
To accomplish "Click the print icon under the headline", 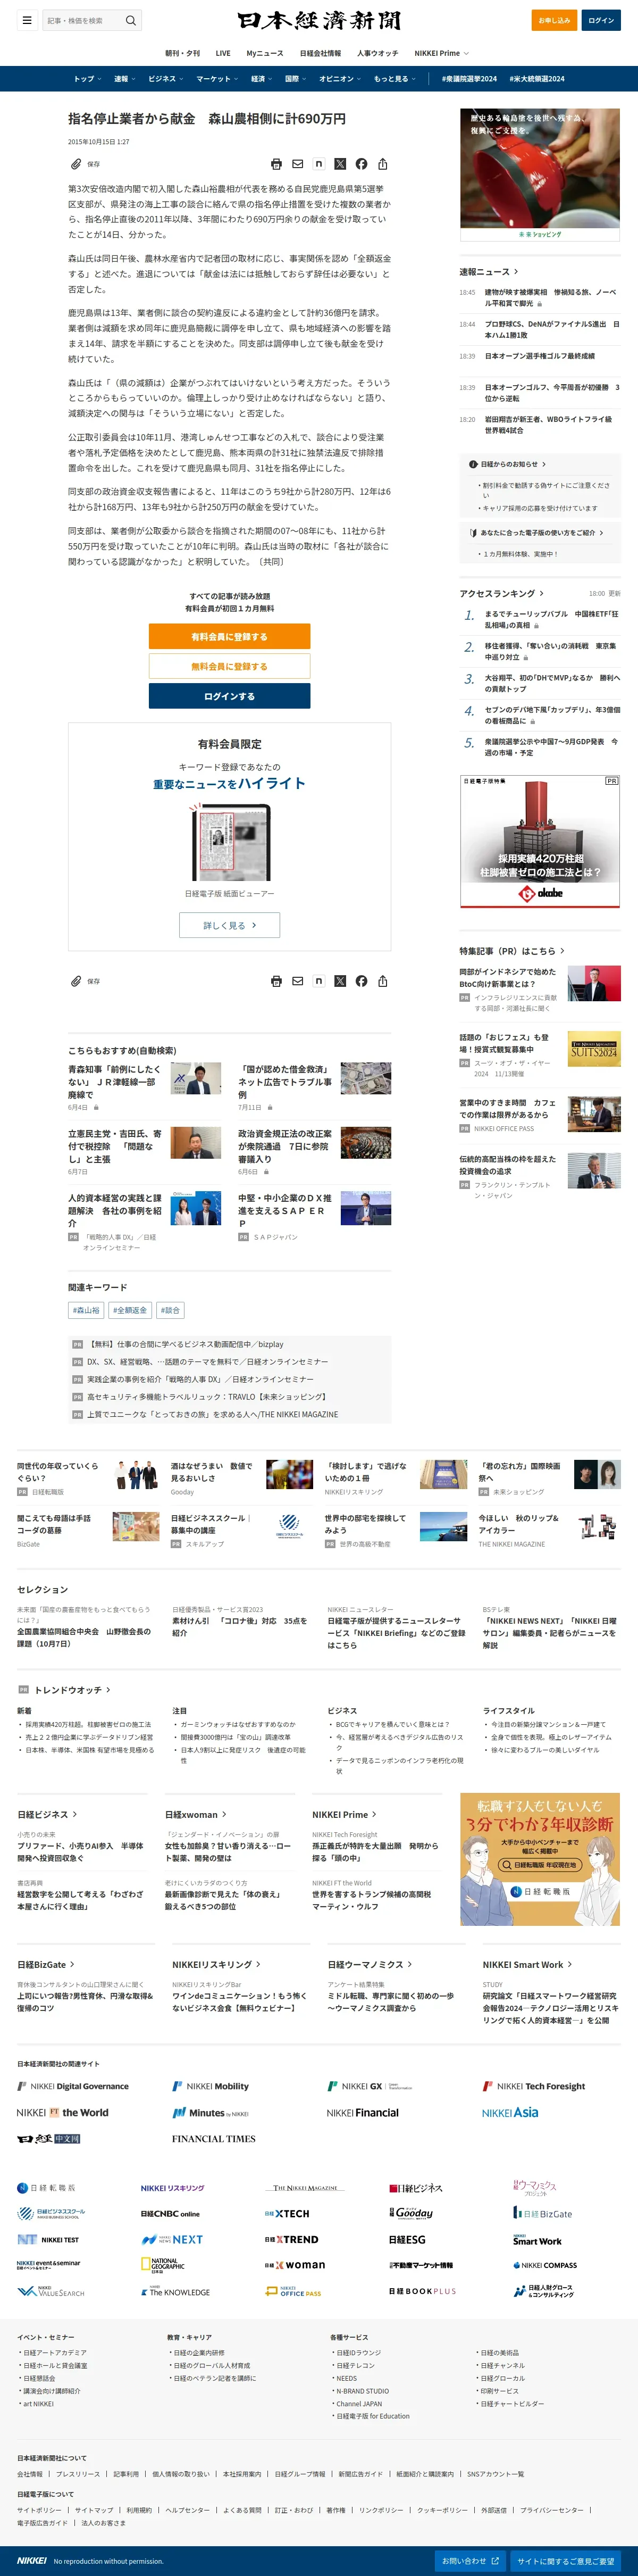I will (x=276, y=164).
